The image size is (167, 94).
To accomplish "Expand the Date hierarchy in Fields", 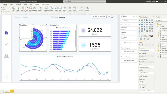I will click(157, 26).
